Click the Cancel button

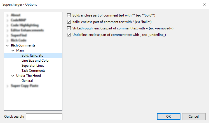pos(194,117)
